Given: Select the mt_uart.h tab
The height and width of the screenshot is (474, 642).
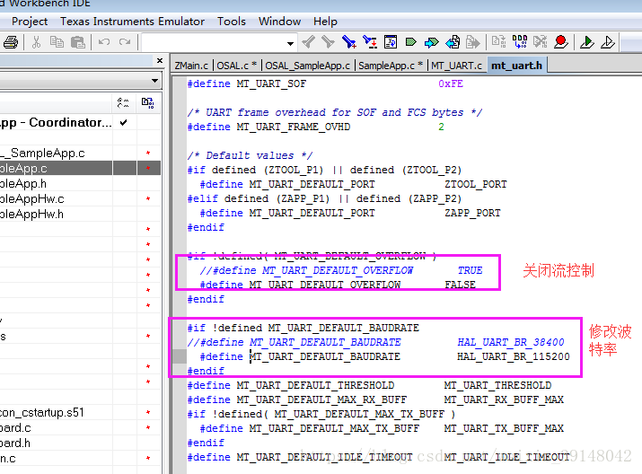Looking at the screenshot, I should (x=516, y=66).
